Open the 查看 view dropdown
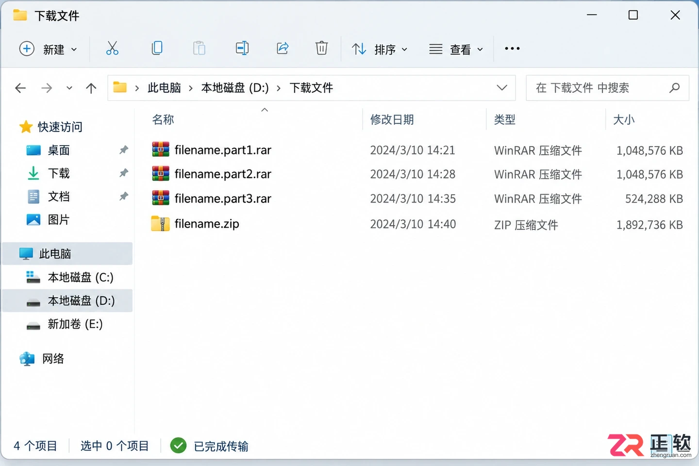Image resolution: width=699 pixels, height=466 pixels. pos(456,49)
